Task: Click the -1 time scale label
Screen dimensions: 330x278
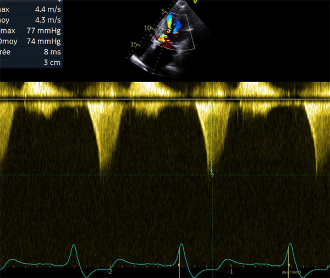Action: point(230,272)
